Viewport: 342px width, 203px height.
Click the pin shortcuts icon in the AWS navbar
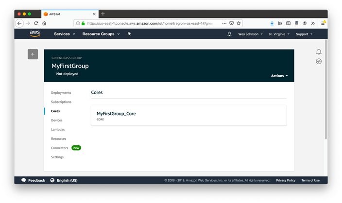[x=129, y=34]
